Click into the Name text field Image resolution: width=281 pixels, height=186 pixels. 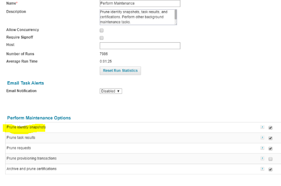140,3
